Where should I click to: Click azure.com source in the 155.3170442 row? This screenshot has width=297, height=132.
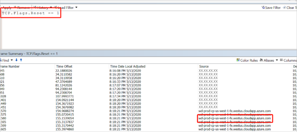[x=235, y=126]
